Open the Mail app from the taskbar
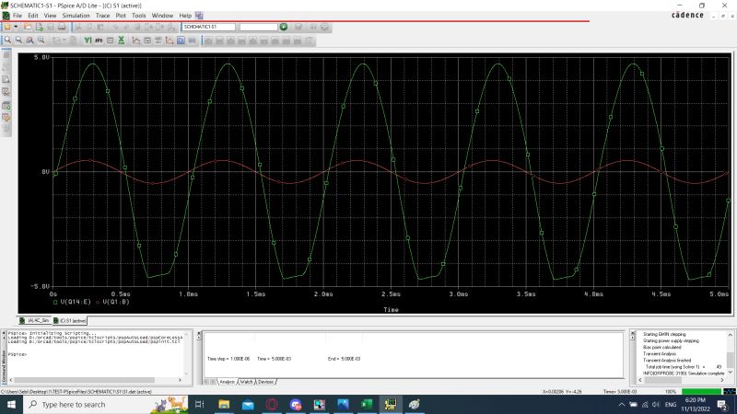 [248, 404]
